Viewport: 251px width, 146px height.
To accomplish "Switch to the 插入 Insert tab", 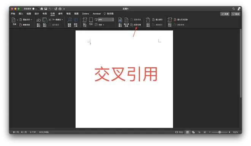I will (x=21, y=14).
